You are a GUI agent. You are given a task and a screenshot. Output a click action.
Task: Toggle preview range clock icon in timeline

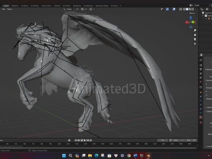(170, 140)
